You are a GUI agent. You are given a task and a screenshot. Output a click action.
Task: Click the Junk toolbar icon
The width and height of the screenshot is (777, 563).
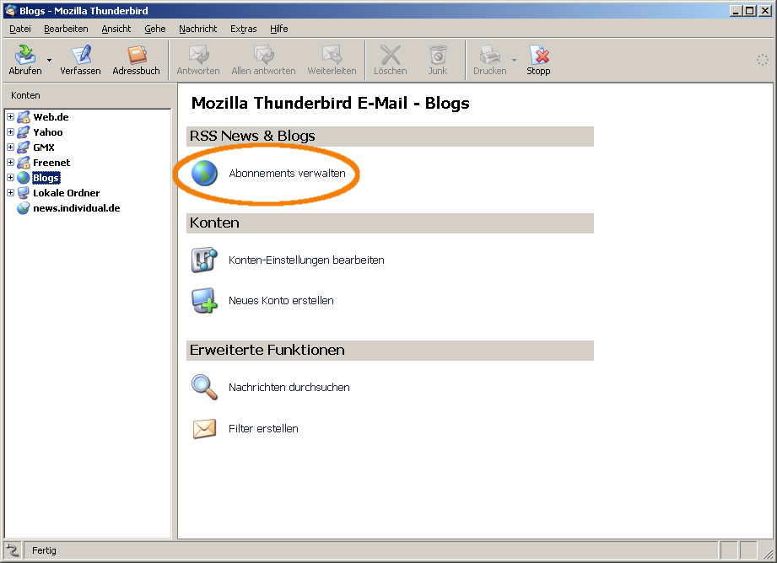pos(438,55)
